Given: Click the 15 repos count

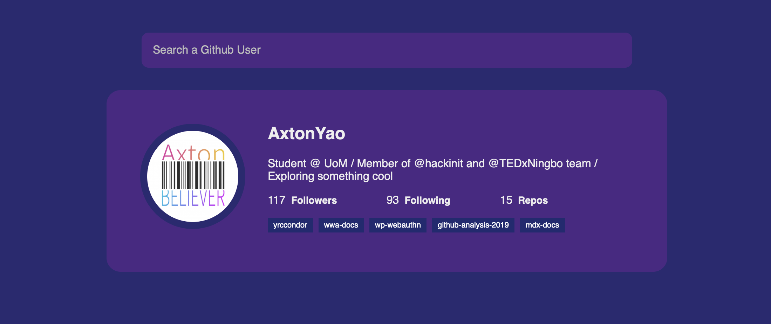Looking at the screenshot, I should (x=506, y=200).
